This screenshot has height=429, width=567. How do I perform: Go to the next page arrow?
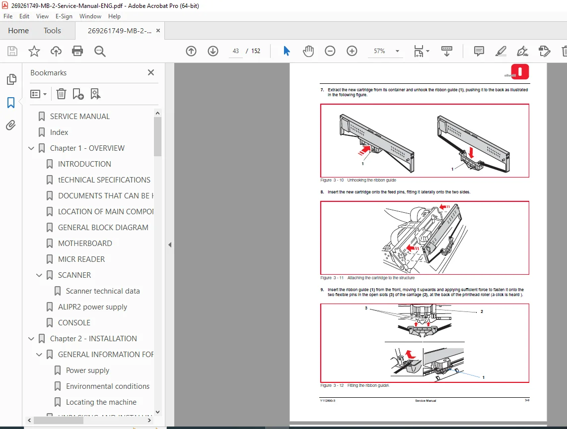tap(213, 51)
